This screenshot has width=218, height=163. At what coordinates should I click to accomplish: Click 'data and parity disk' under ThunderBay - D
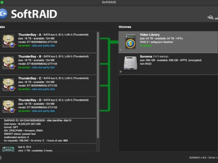(43, 111)
